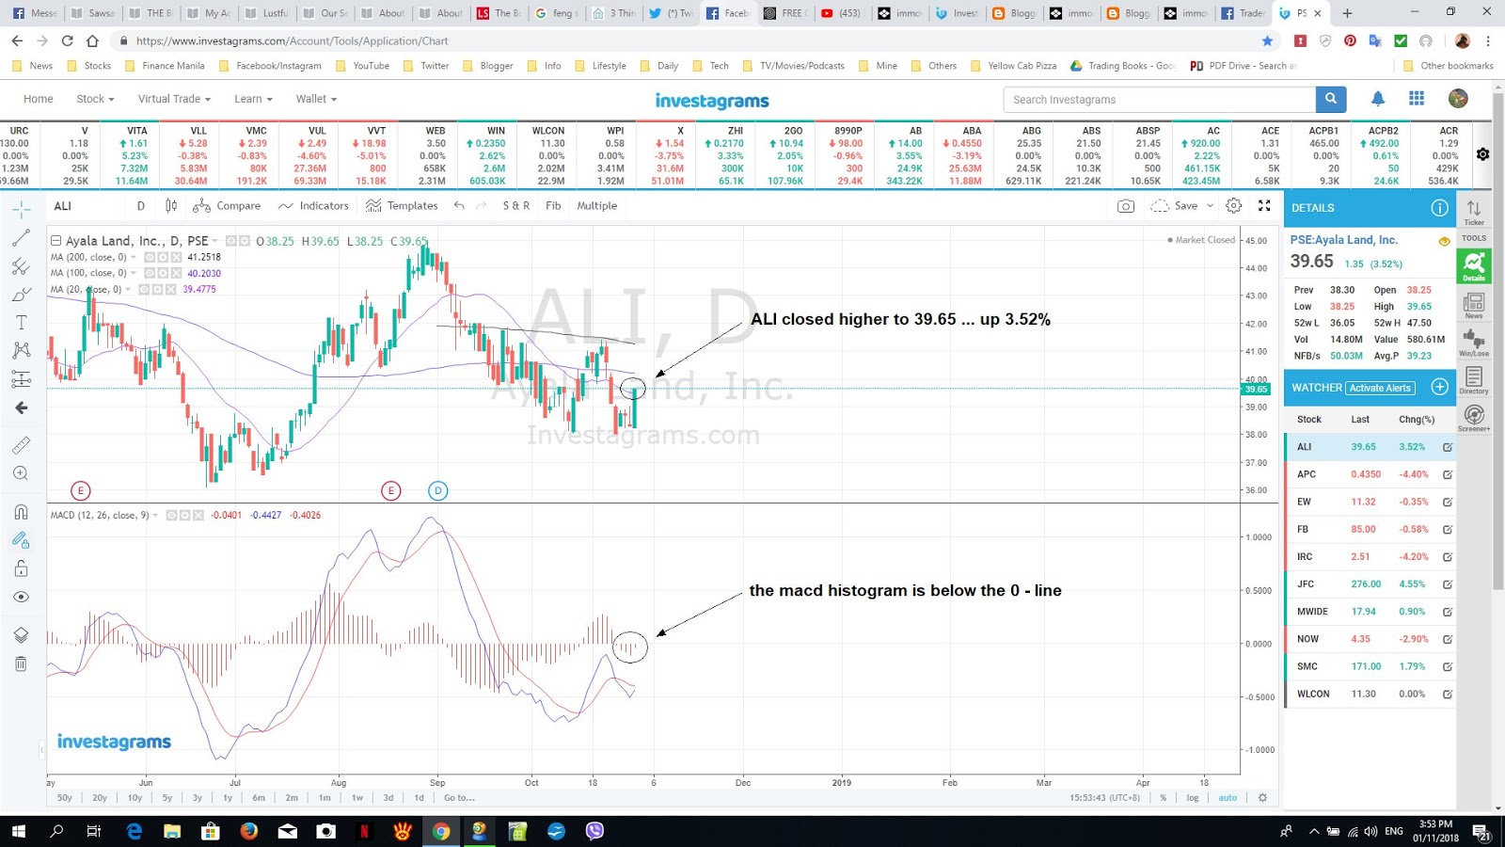Select the back arrow icon tool

(21, 408)
